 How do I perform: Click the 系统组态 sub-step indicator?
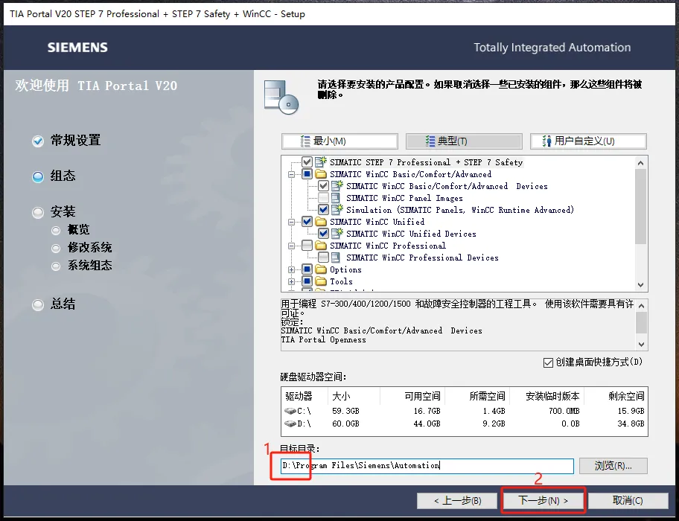click(56, 266)
